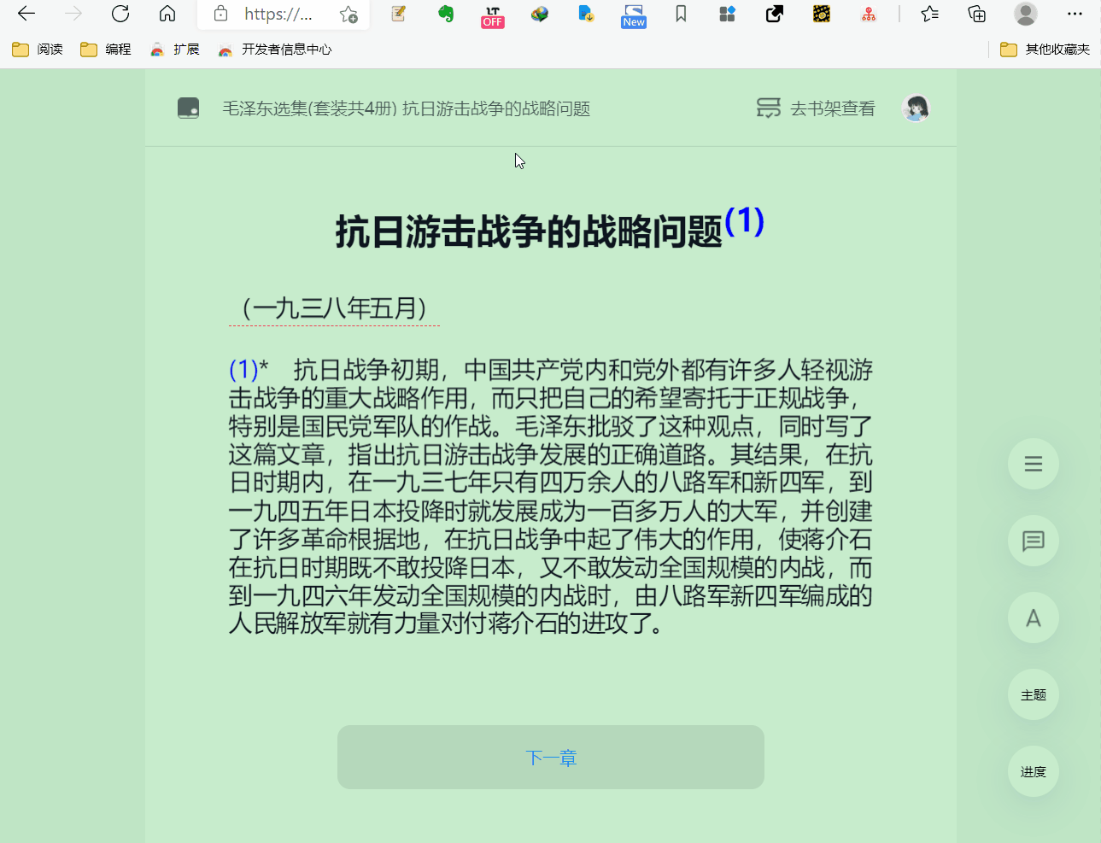Image resolution: width=1101 pixels, height=843 pixels.
Task: Add this page to favorites via the star
Action: (930, 15)
